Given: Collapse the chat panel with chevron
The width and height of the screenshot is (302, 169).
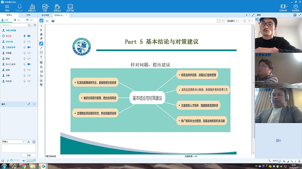Looking at the screenshot, I should coord(34,104).
